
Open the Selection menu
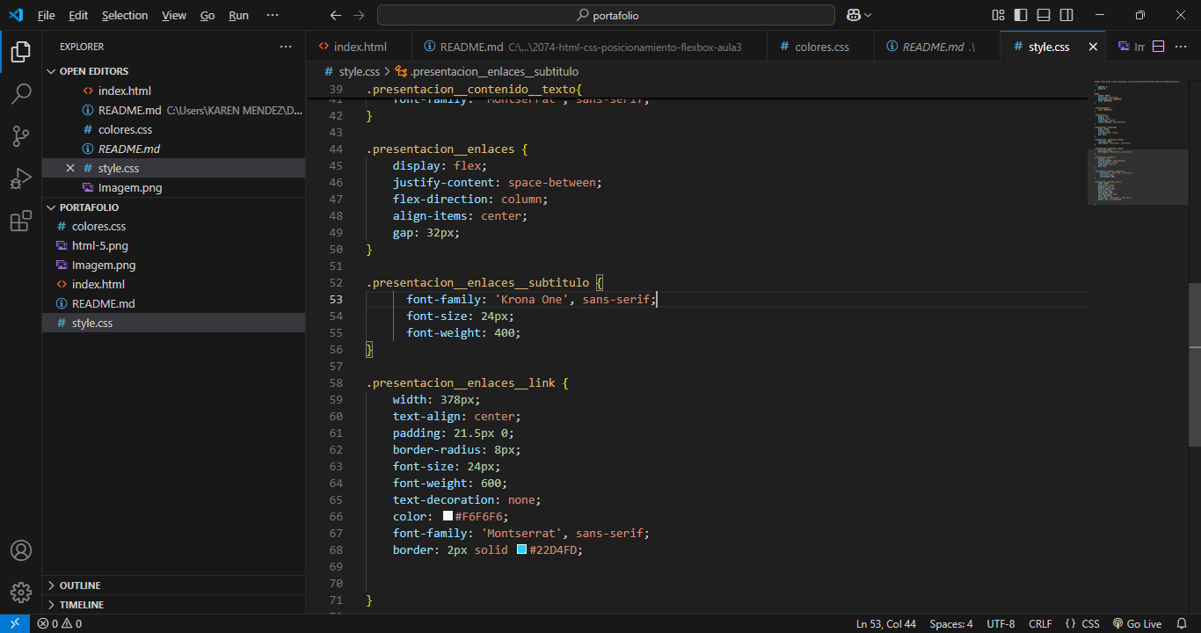click(125, 15)
